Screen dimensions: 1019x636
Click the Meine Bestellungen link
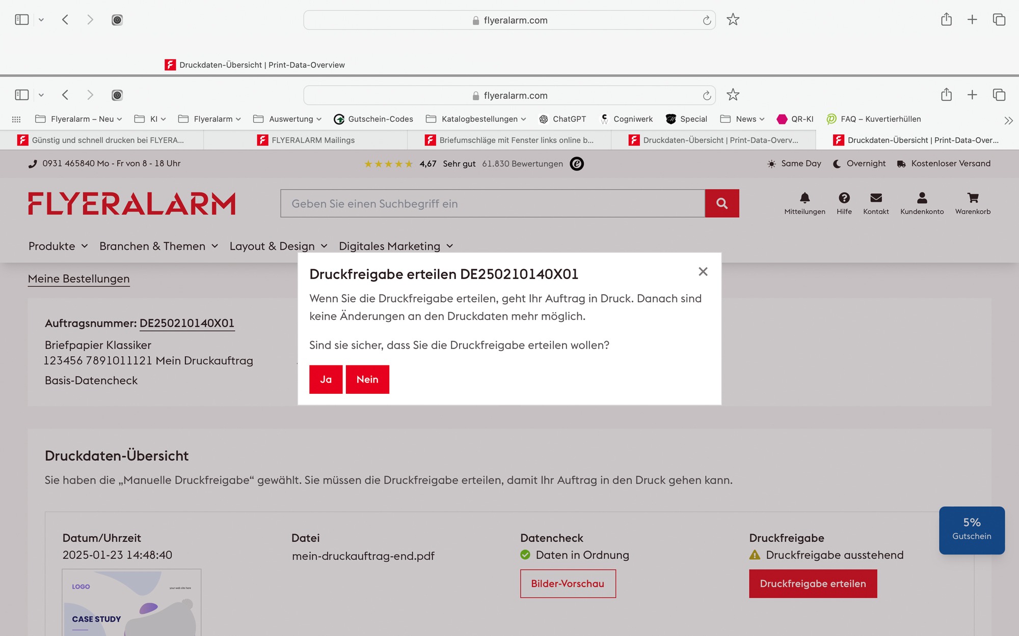click(79, 279)
